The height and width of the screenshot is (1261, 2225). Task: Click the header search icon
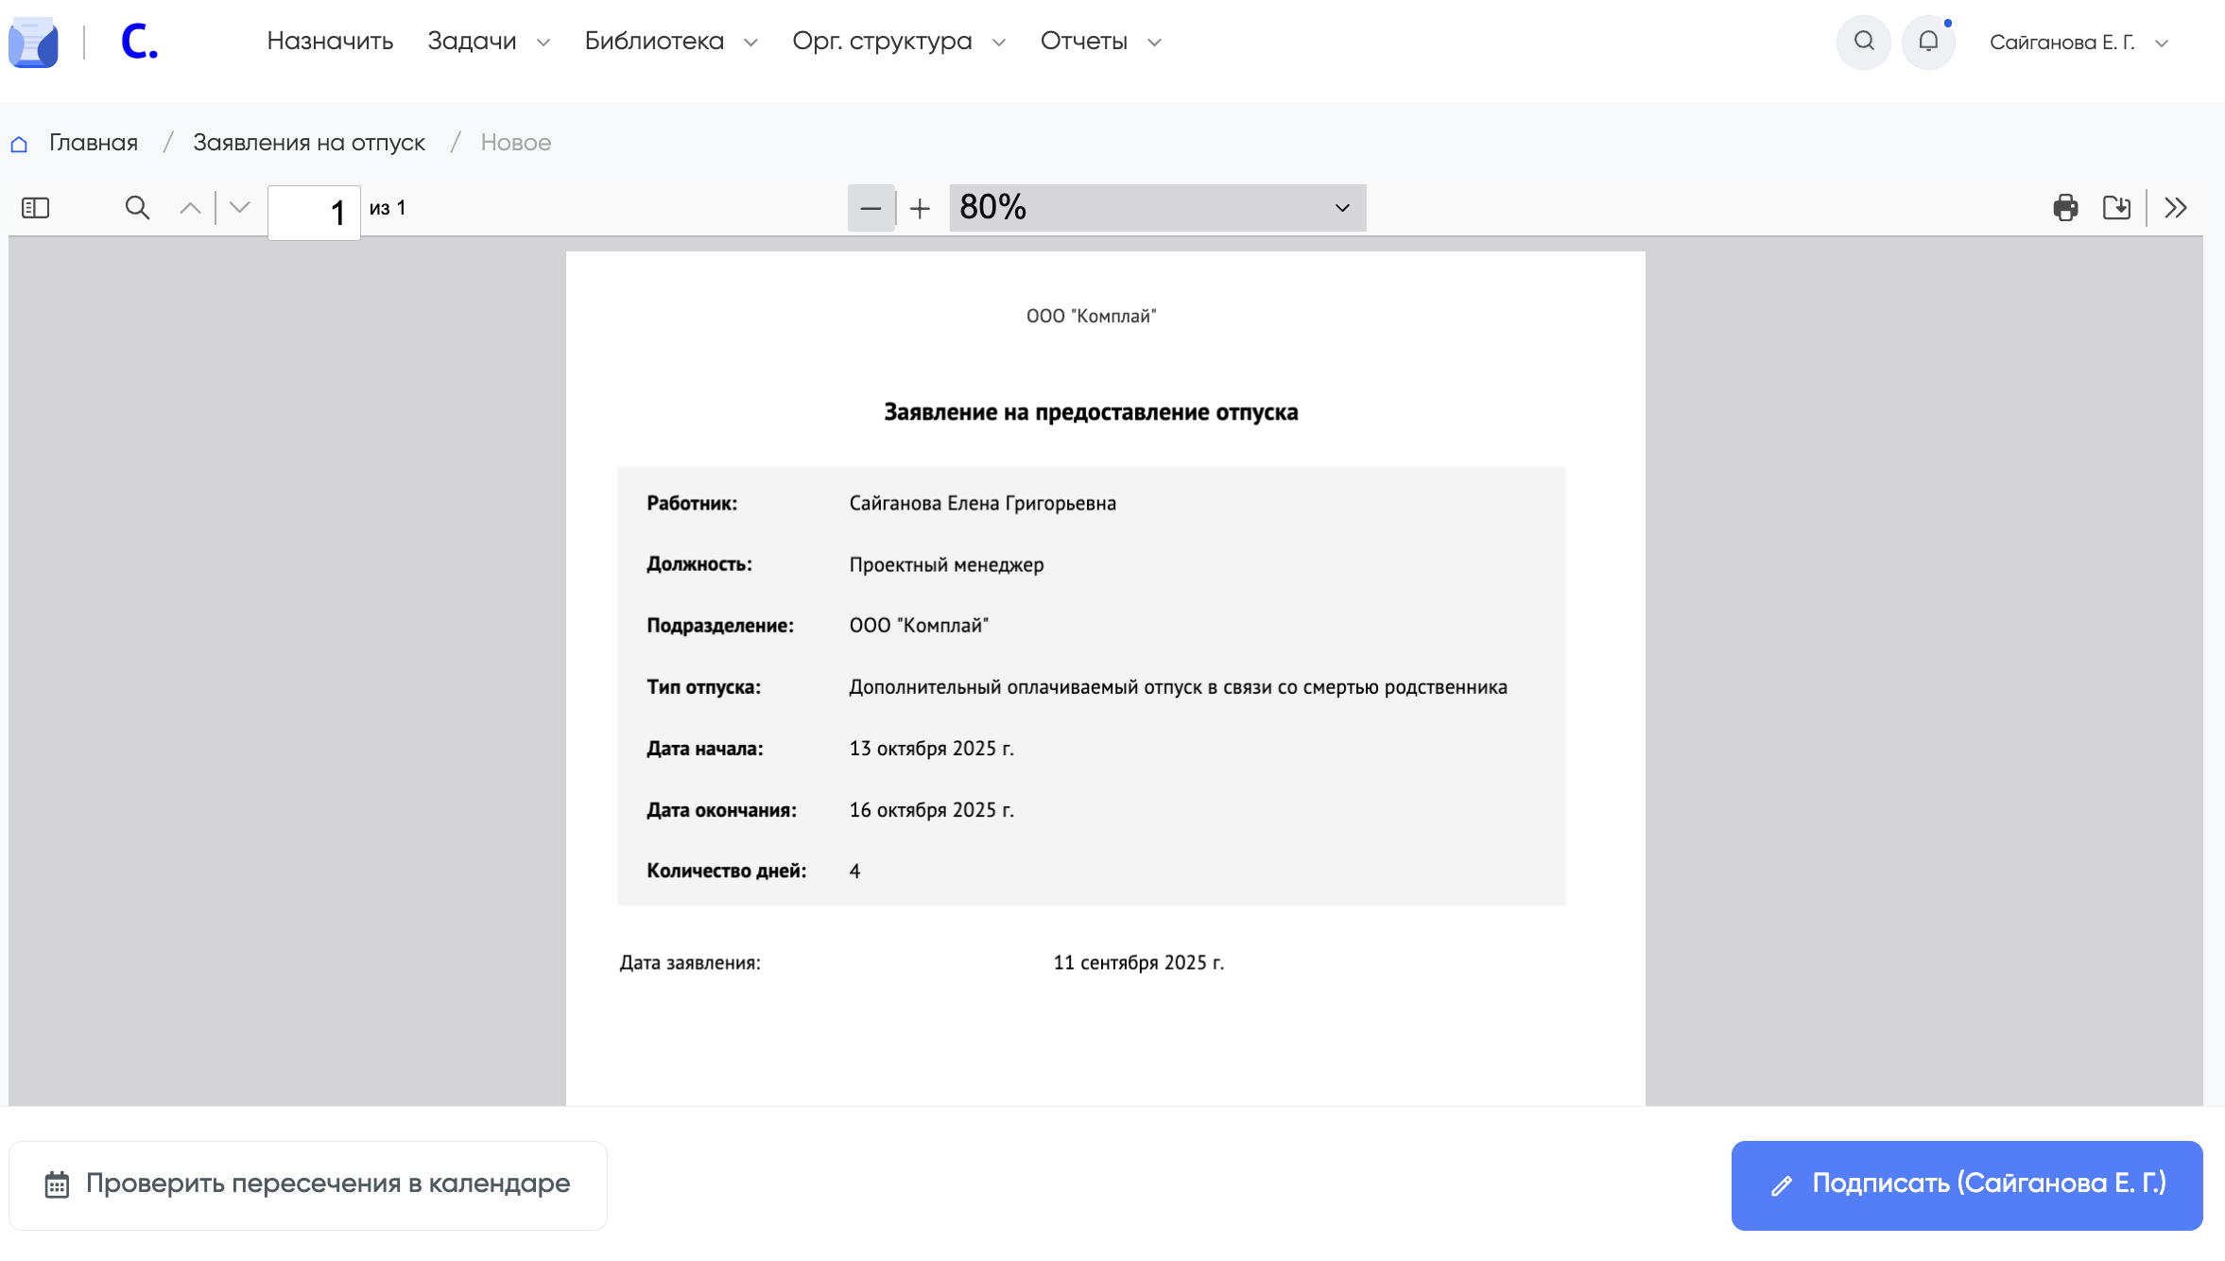(1864, 42)
